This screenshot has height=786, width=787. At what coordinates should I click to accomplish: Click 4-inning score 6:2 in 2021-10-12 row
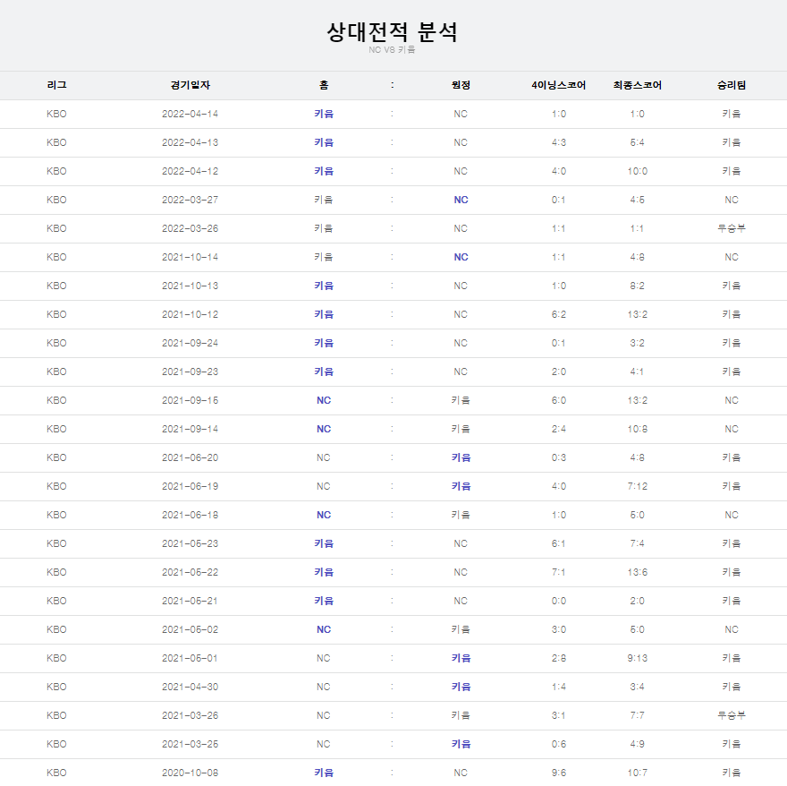[559, 314]
